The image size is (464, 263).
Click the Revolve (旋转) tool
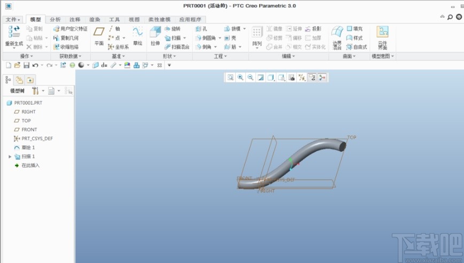point(173,29)
